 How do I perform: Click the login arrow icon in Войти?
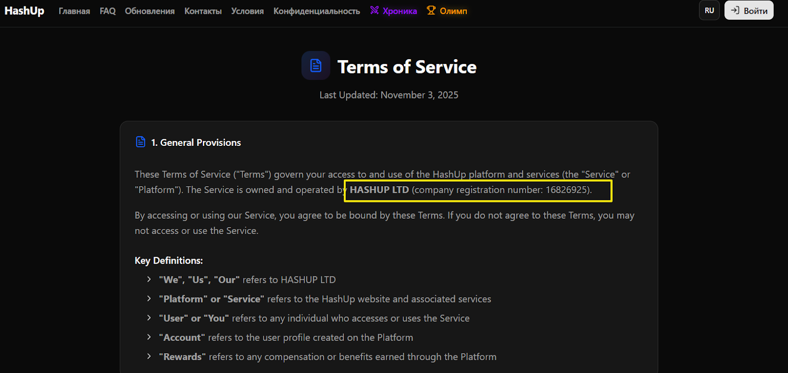pos(735,10)
